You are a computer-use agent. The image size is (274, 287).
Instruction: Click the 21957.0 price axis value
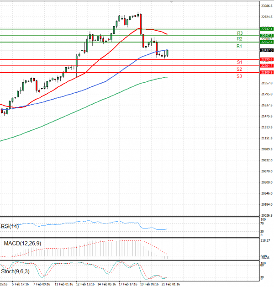[x=267, y=83]
